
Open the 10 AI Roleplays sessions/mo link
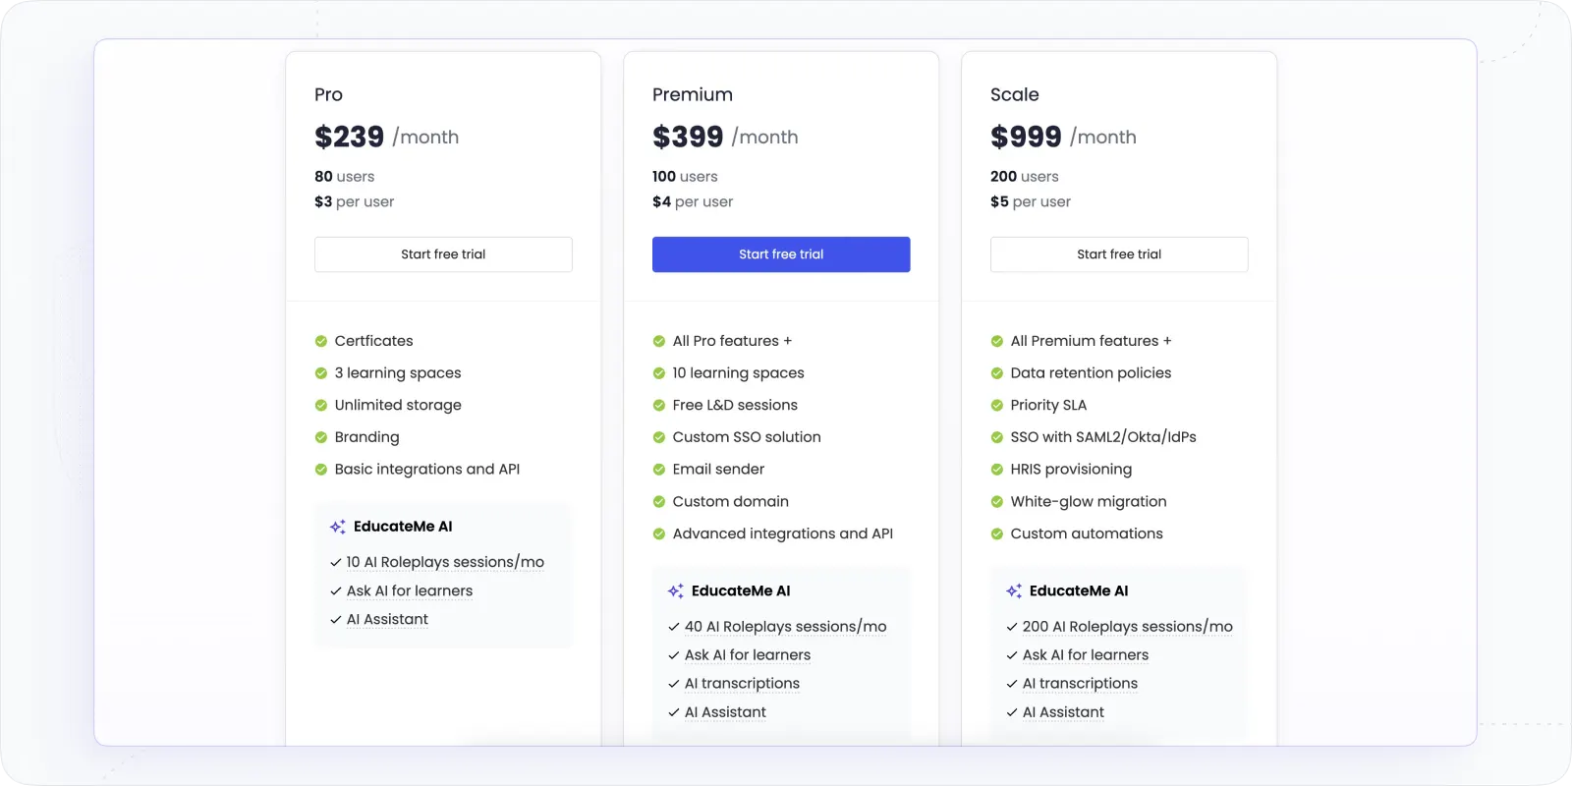click(x=444, y=562)
